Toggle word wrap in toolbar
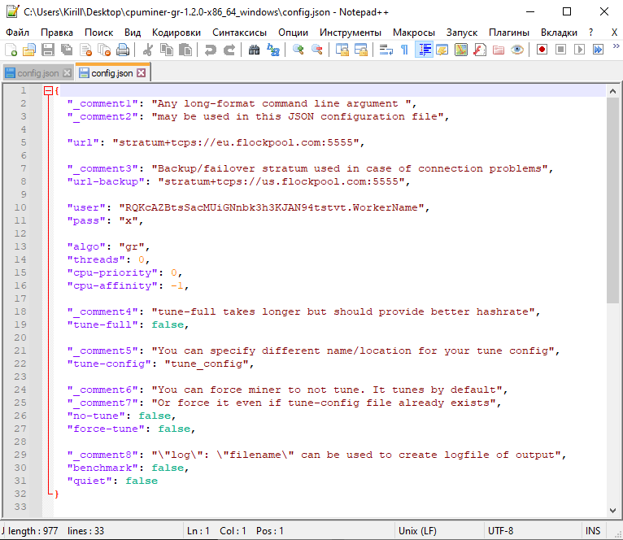 (x=386, y=50)
